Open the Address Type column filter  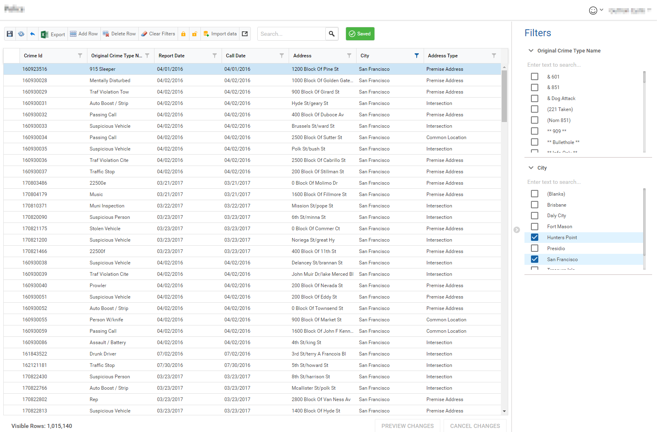pyautogui.click(x=494, y=56)
